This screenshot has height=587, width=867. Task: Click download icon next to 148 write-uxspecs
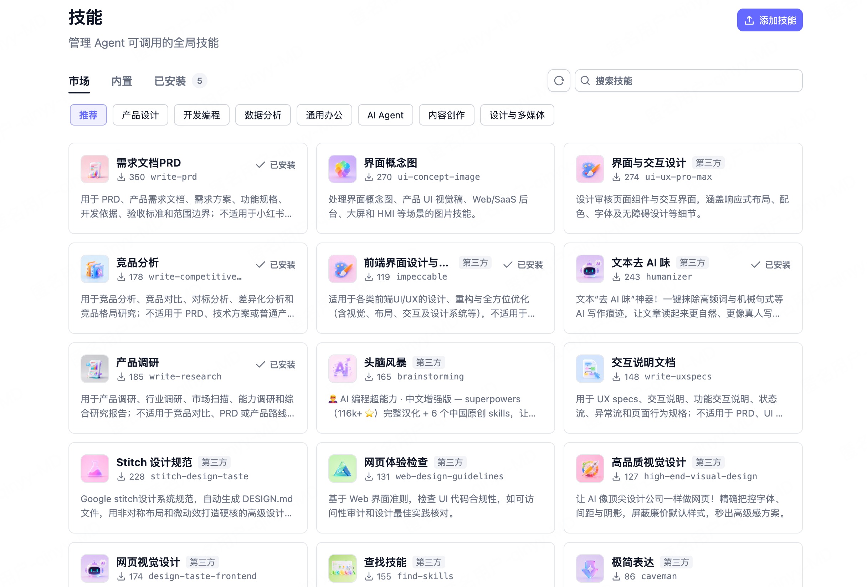click(x=616, y=377)
